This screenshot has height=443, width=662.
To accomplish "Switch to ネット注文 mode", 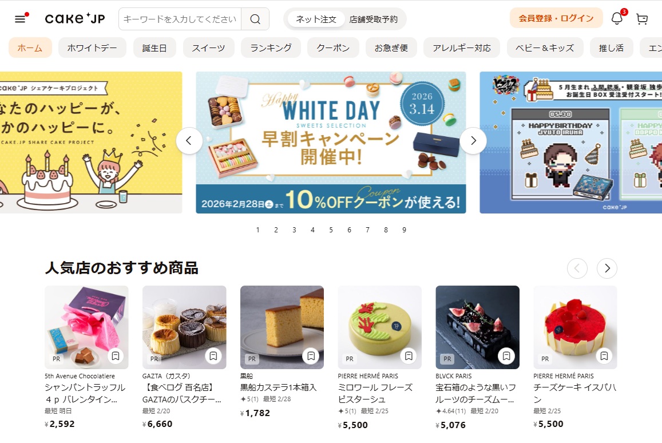I will [x=316, y=19].
